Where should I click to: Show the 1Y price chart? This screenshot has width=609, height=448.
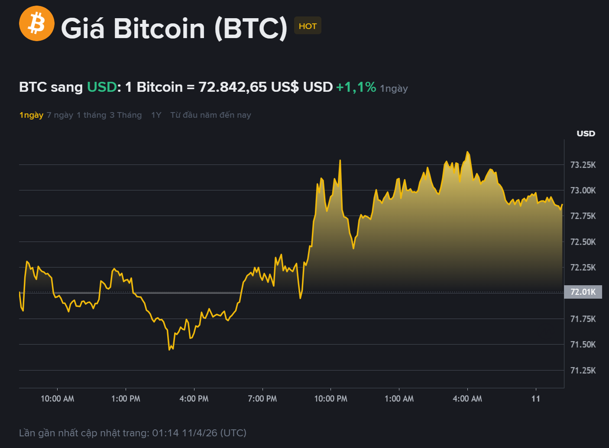tap(156, 115)
